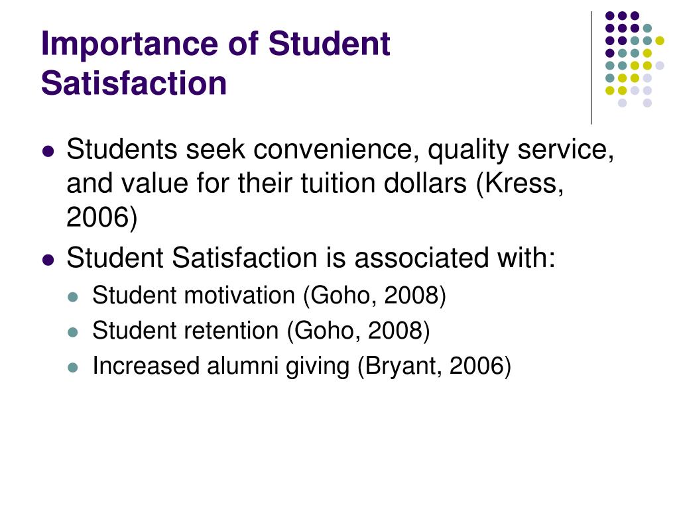Click '2006)' on the third text line

101,217
